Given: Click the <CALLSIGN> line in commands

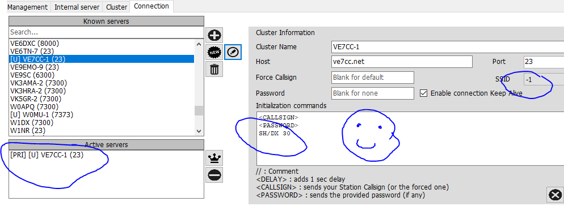Looking at the screenshot, I should (x=279, y=118).
